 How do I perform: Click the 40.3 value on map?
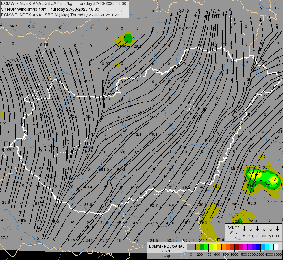[x=106, y=99]
